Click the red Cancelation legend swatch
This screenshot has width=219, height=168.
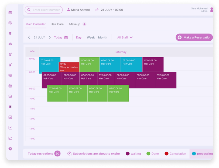click(166, 154)
